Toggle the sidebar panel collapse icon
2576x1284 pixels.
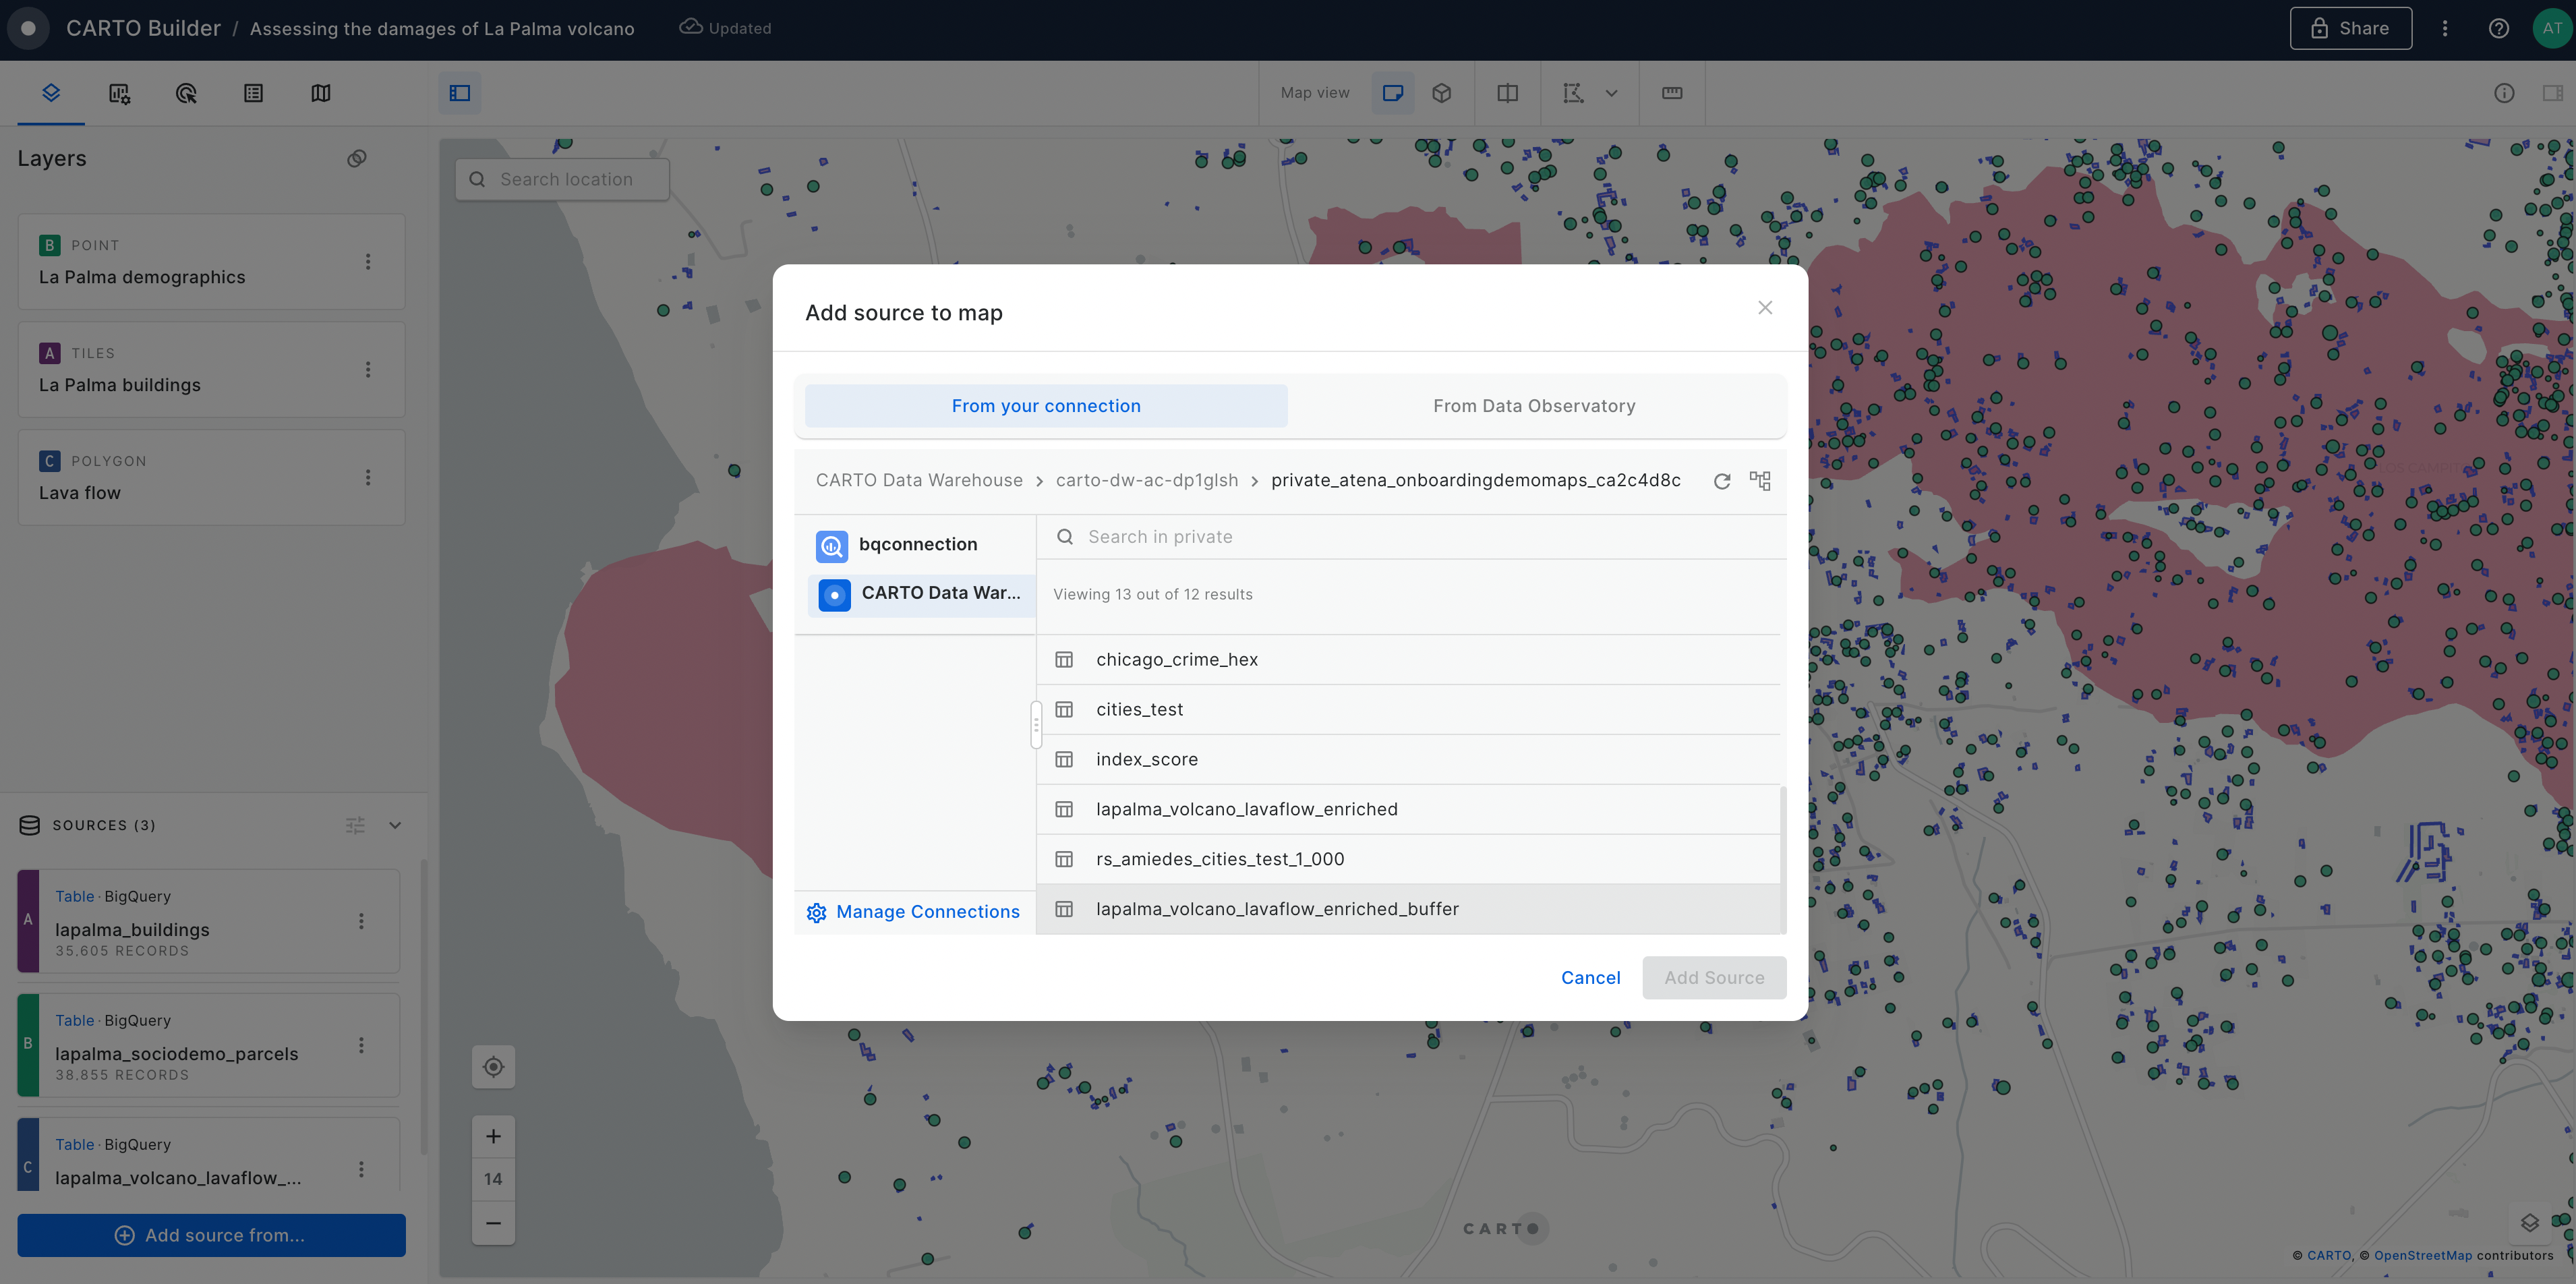coord(460,93)
